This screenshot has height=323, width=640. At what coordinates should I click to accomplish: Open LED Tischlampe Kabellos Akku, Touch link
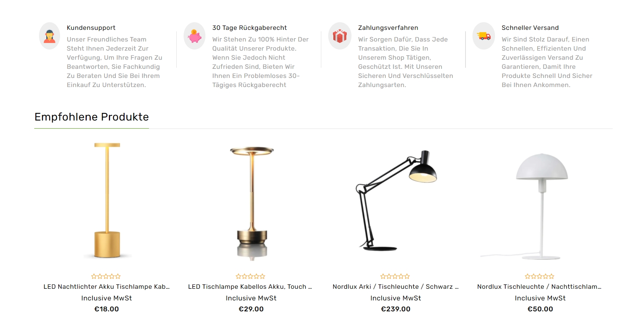point(250,287)
